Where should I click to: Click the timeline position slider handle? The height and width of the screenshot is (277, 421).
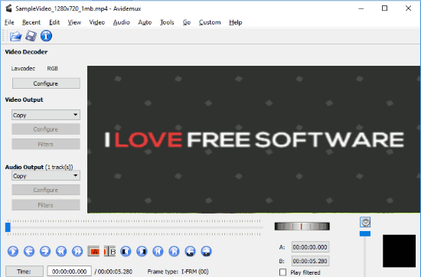(x=8, y=227)
